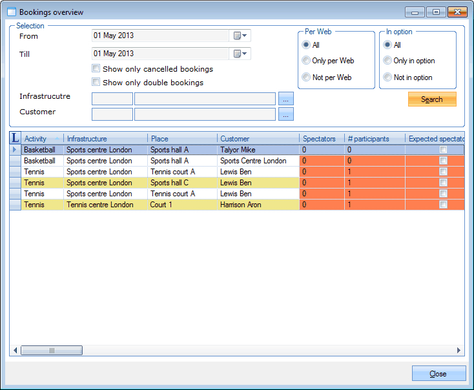Sort by the Activity column header
The width and height of the screenshot is (474, 390).
click(43, 139)
